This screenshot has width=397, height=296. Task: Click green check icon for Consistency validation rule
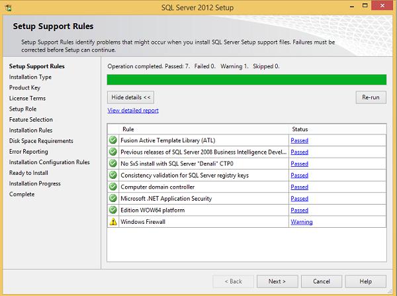(113, 175)
